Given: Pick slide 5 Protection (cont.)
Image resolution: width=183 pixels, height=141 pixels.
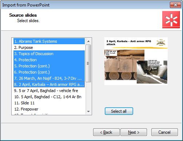Looking at the screenshot, I should click(49, 66).
